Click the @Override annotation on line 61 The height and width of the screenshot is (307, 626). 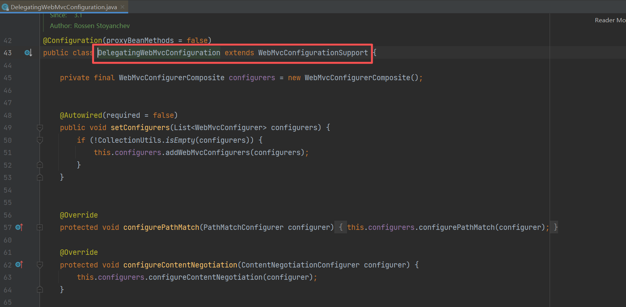[79, 253]
